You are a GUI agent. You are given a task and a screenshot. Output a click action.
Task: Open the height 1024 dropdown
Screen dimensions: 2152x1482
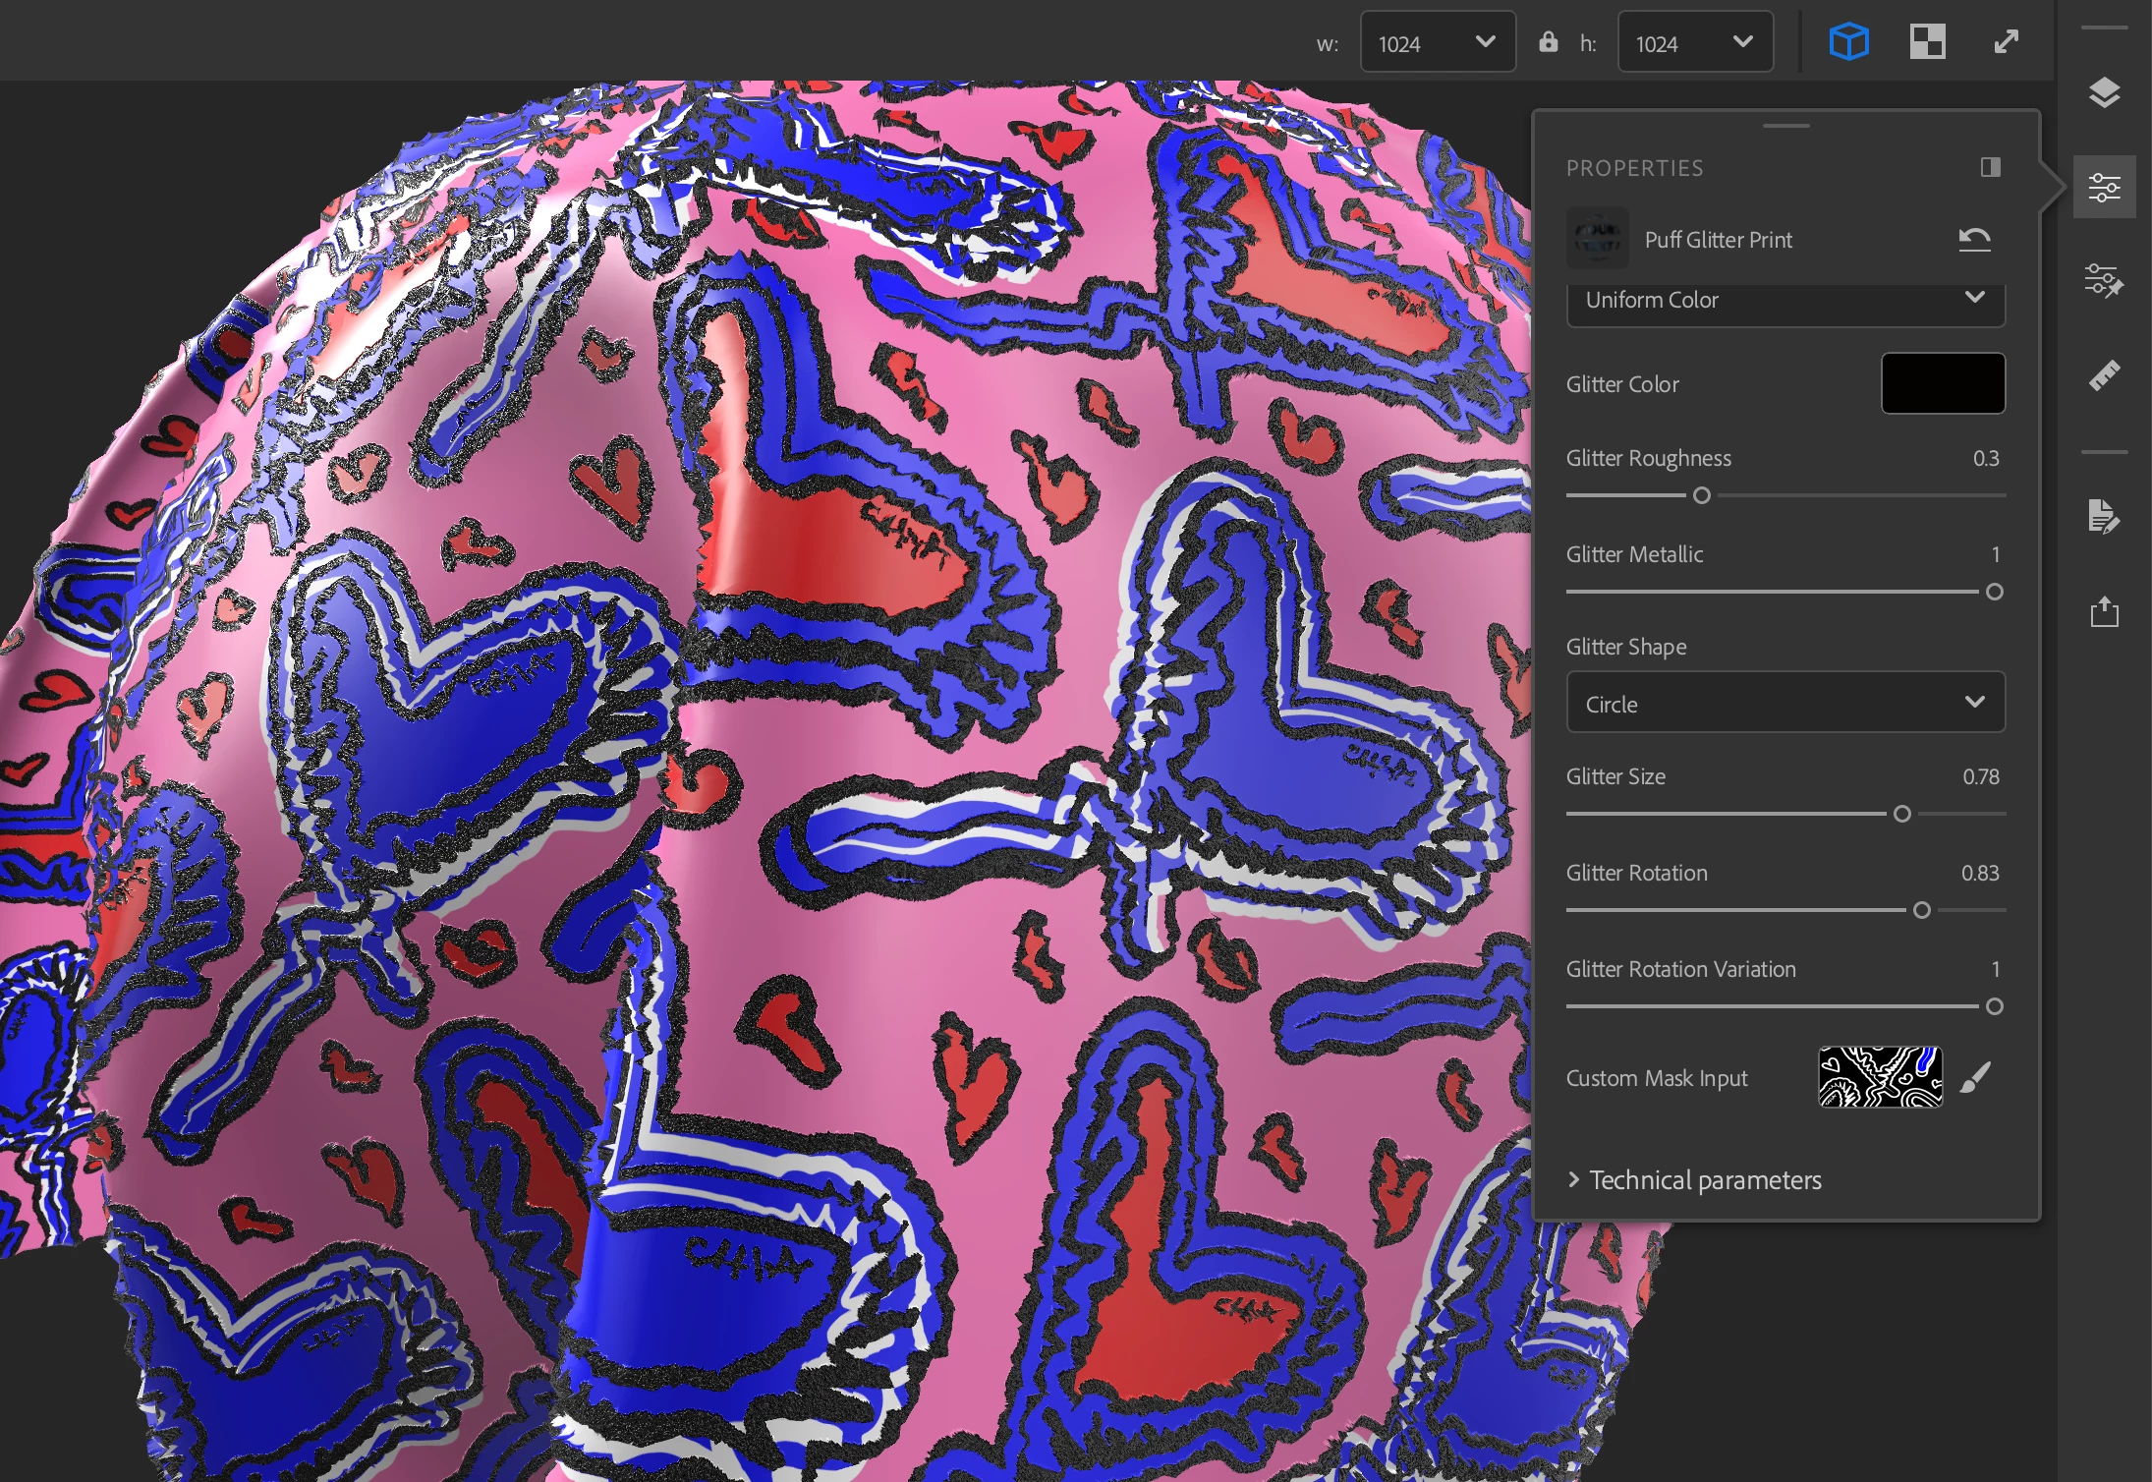pos(1694,42)
